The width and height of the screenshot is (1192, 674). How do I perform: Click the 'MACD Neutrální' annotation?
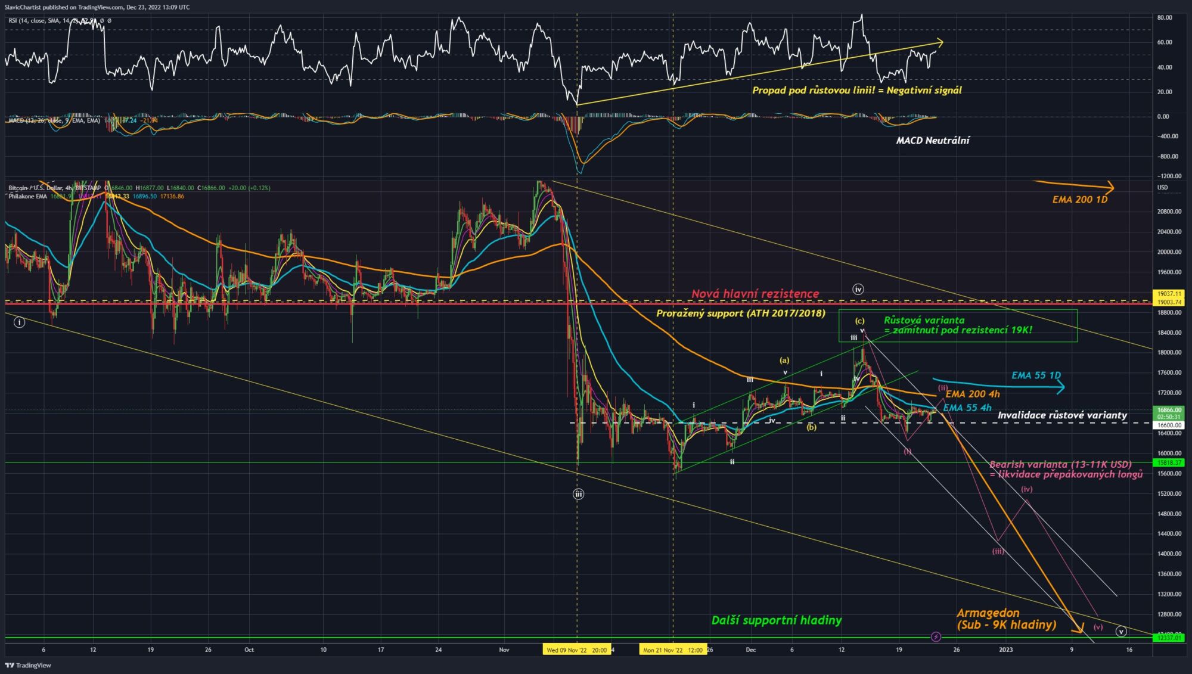[933, 141]
